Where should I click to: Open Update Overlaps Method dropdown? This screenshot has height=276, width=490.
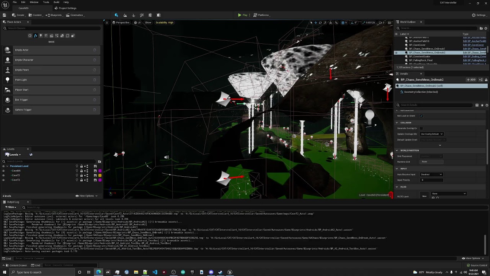[432, 134]
